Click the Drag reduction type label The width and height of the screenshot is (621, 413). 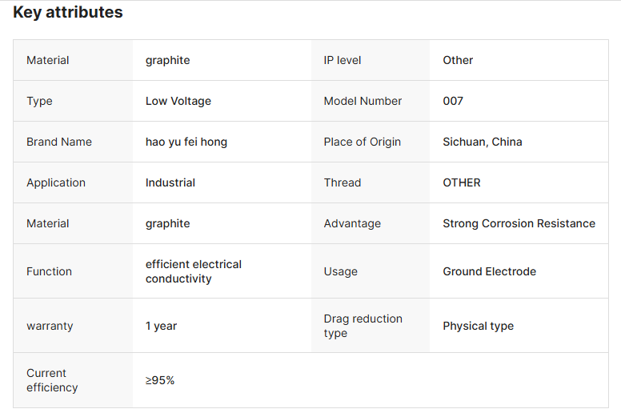[x=363, y=326]
